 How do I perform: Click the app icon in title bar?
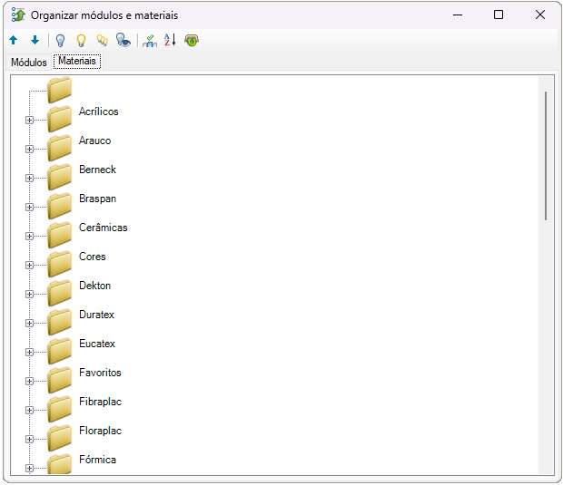click(18, 15)
